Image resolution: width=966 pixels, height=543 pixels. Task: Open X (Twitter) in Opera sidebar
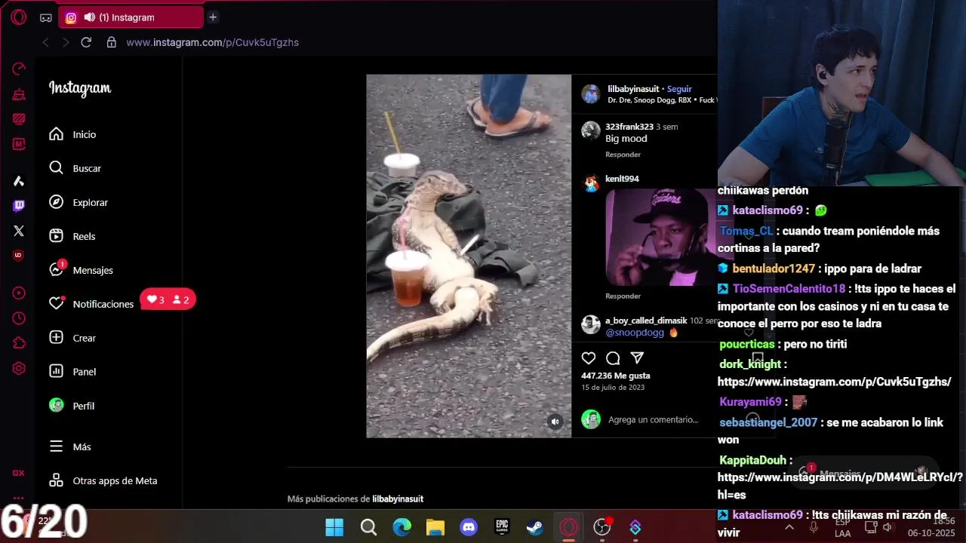point(19,231)
